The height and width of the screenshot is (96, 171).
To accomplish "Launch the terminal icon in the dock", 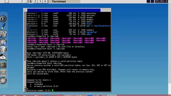I will pyautogui.click(x=3, y=65).
